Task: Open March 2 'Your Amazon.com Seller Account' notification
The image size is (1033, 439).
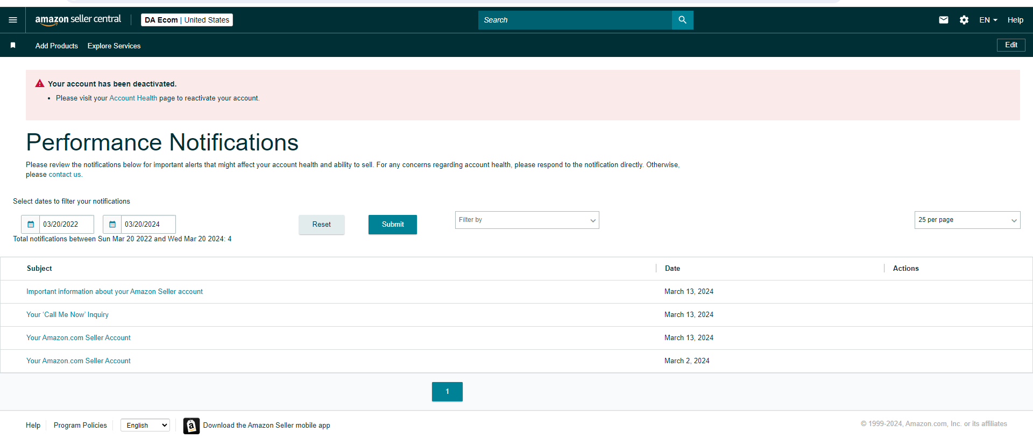Action: 79,361
